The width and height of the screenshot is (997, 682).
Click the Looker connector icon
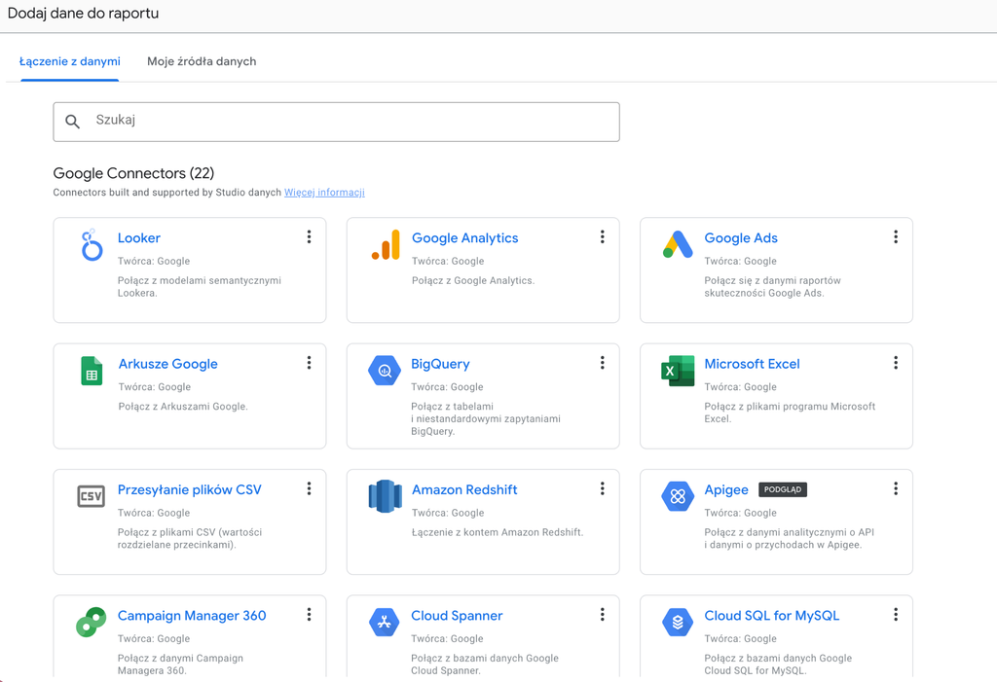(92, 245)
